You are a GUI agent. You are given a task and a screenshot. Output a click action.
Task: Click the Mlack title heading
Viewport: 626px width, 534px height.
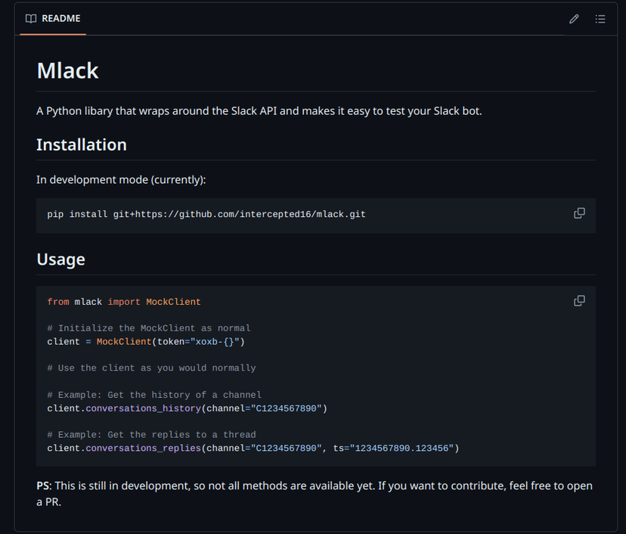tap(67, 70)
